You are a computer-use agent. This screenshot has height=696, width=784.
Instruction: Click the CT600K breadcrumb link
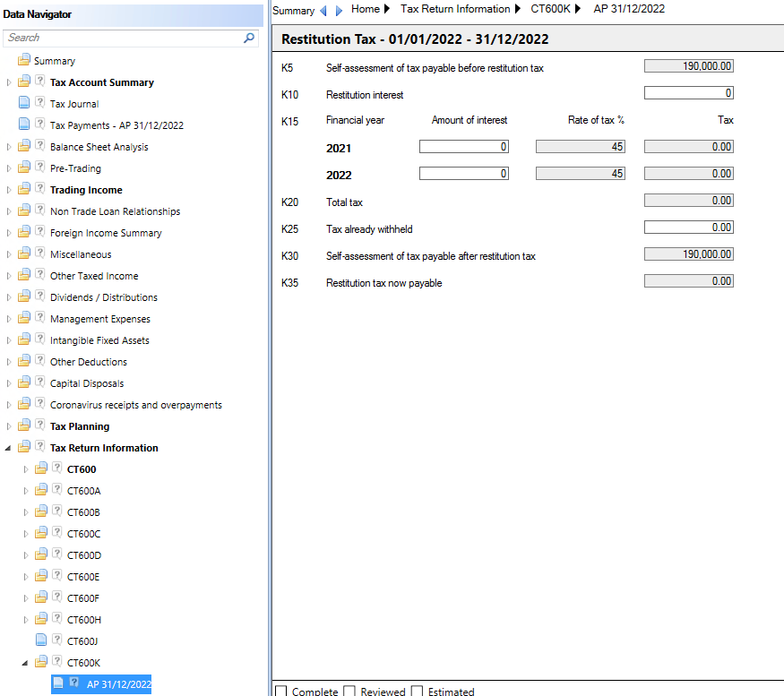[x=550, y=9]
